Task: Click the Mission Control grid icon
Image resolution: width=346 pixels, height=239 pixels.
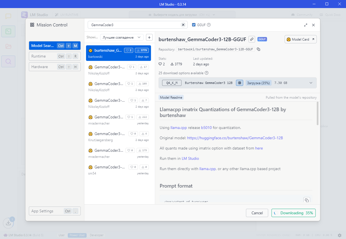Action: [x=32, y=25]
